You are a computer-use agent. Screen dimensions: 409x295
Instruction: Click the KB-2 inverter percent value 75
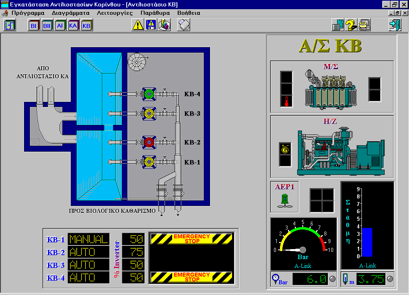click(133, 252)
